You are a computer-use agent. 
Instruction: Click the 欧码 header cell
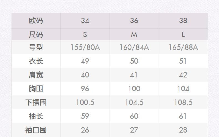click(x=36, y=20)
